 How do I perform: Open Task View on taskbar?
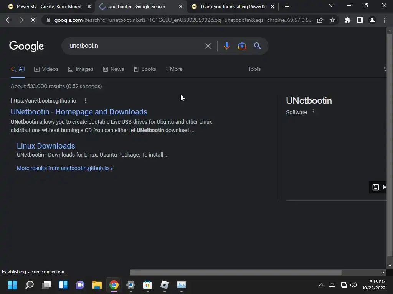[x=46, y=285]
